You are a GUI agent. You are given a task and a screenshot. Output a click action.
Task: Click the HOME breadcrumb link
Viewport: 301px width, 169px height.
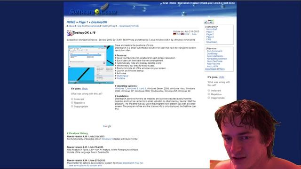pos(71,22)
